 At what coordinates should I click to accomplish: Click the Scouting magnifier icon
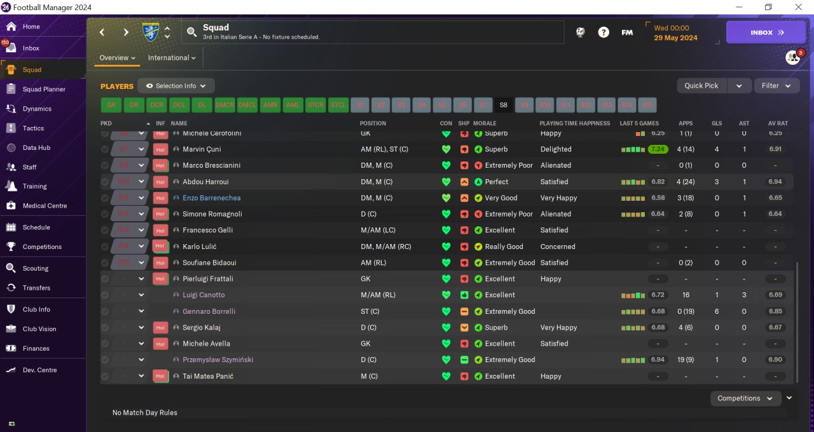(11, 269)
